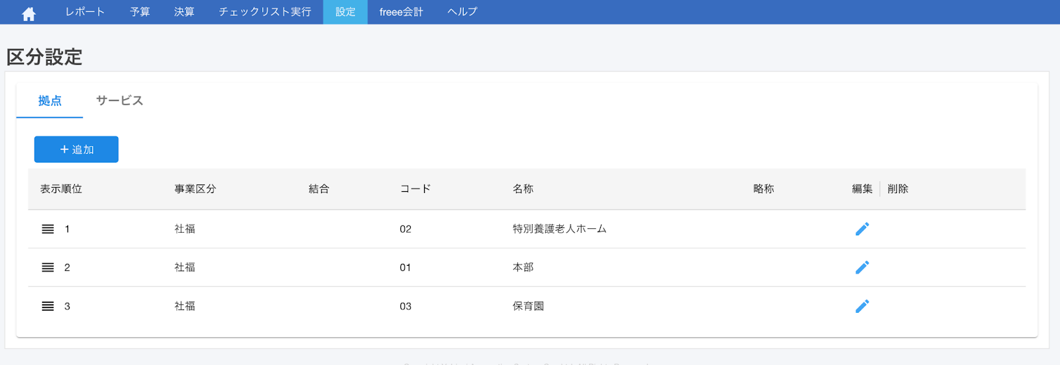The image size is (1060, 365).
Task: Click the 結合 column header
Action: (319, 189)
